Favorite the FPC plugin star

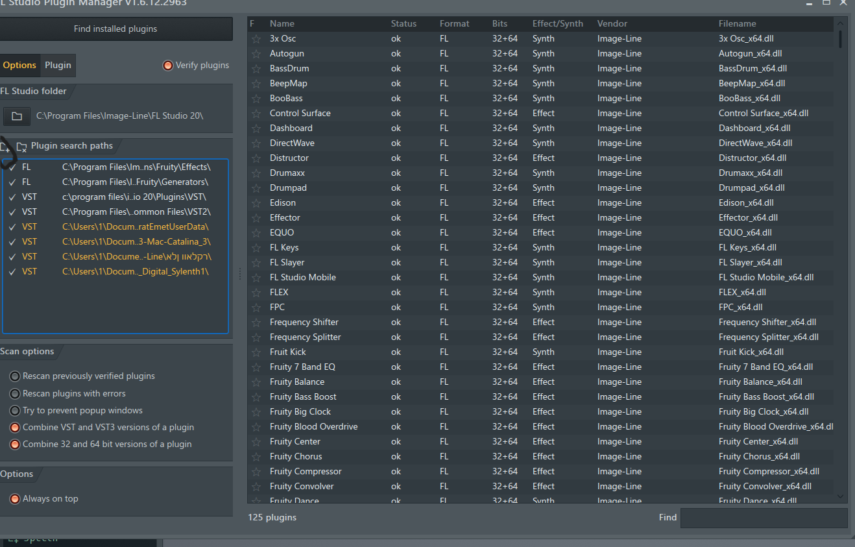tap(256, 308)
